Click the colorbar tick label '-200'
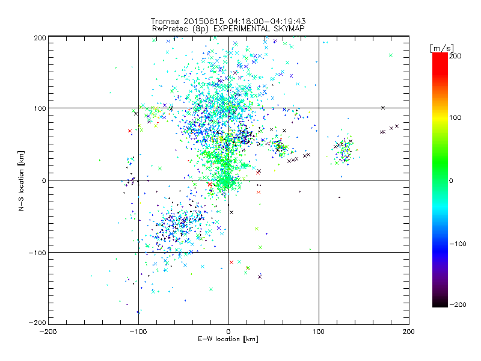Viewport: 481px width, 361px height. (458, 304)
